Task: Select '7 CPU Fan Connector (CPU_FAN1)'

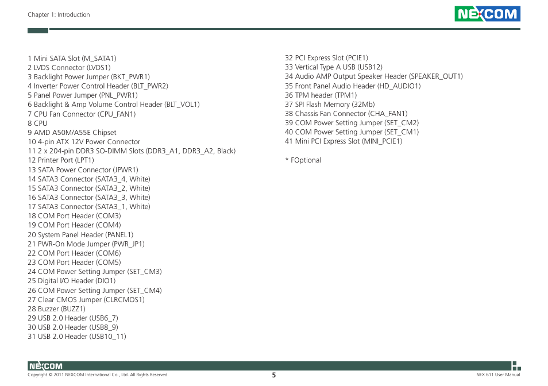Action: click(x=82, y=114)
